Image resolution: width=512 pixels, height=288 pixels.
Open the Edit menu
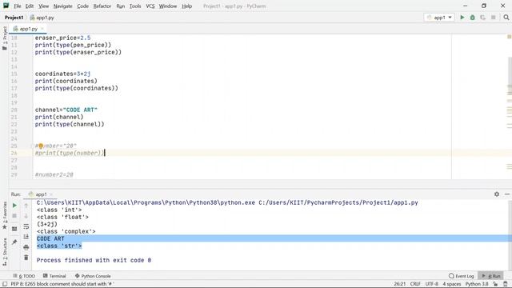pyautogui.click(x=30, y=6)
